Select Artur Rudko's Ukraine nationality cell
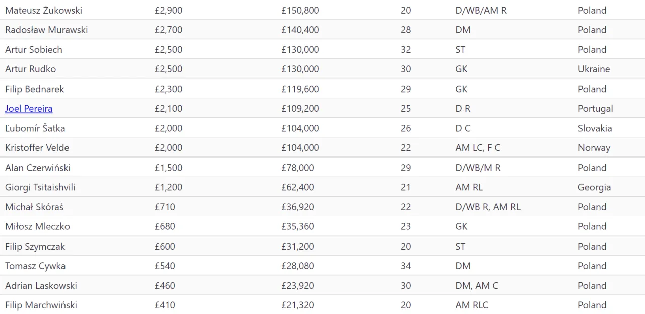This screenshot has width=645, height=314. coord(594,69)
